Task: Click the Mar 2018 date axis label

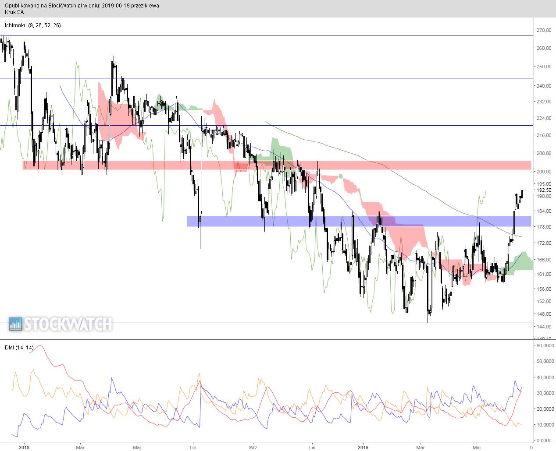Action: coord(80,447)
